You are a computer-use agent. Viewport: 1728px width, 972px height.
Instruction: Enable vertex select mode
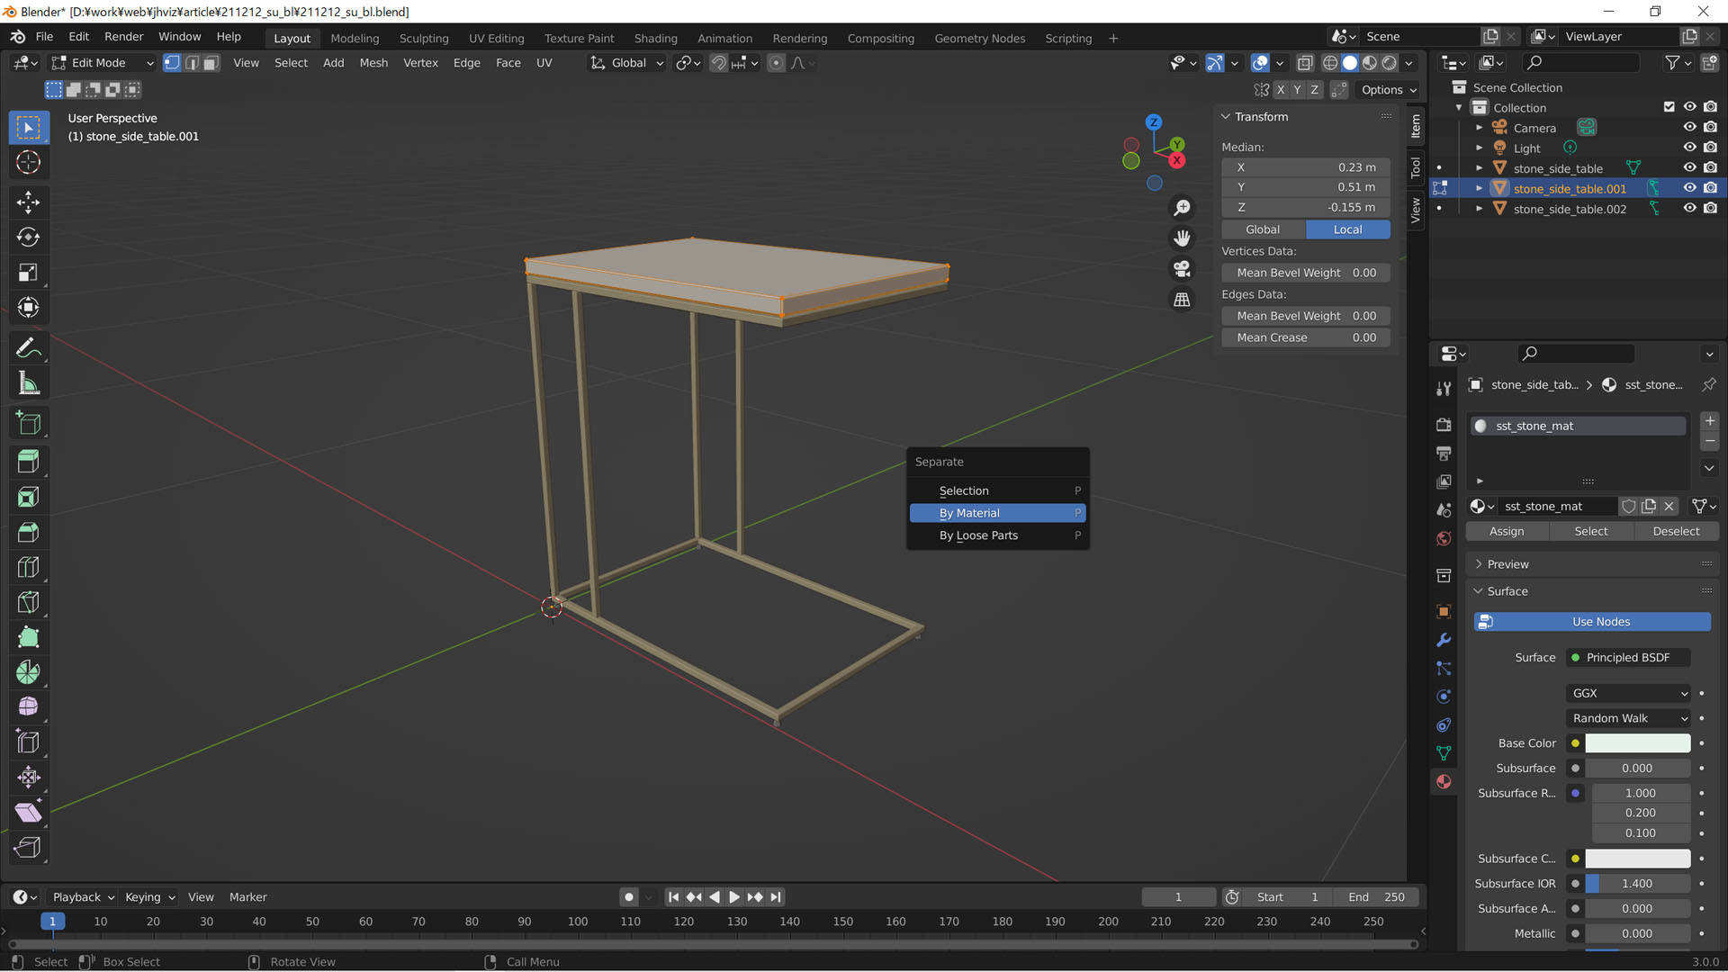(x=171, y=63)
